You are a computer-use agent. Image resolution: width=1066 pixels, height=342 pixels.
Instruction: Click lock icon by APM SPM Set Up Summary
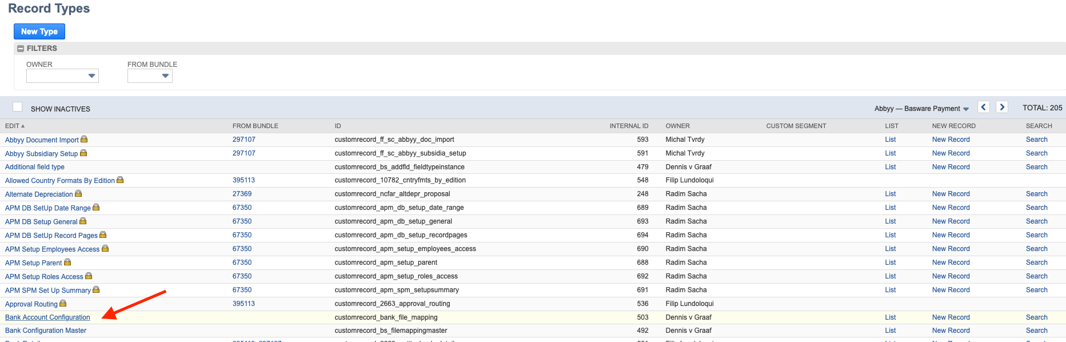pyautogui.click(x=96, y=290)
